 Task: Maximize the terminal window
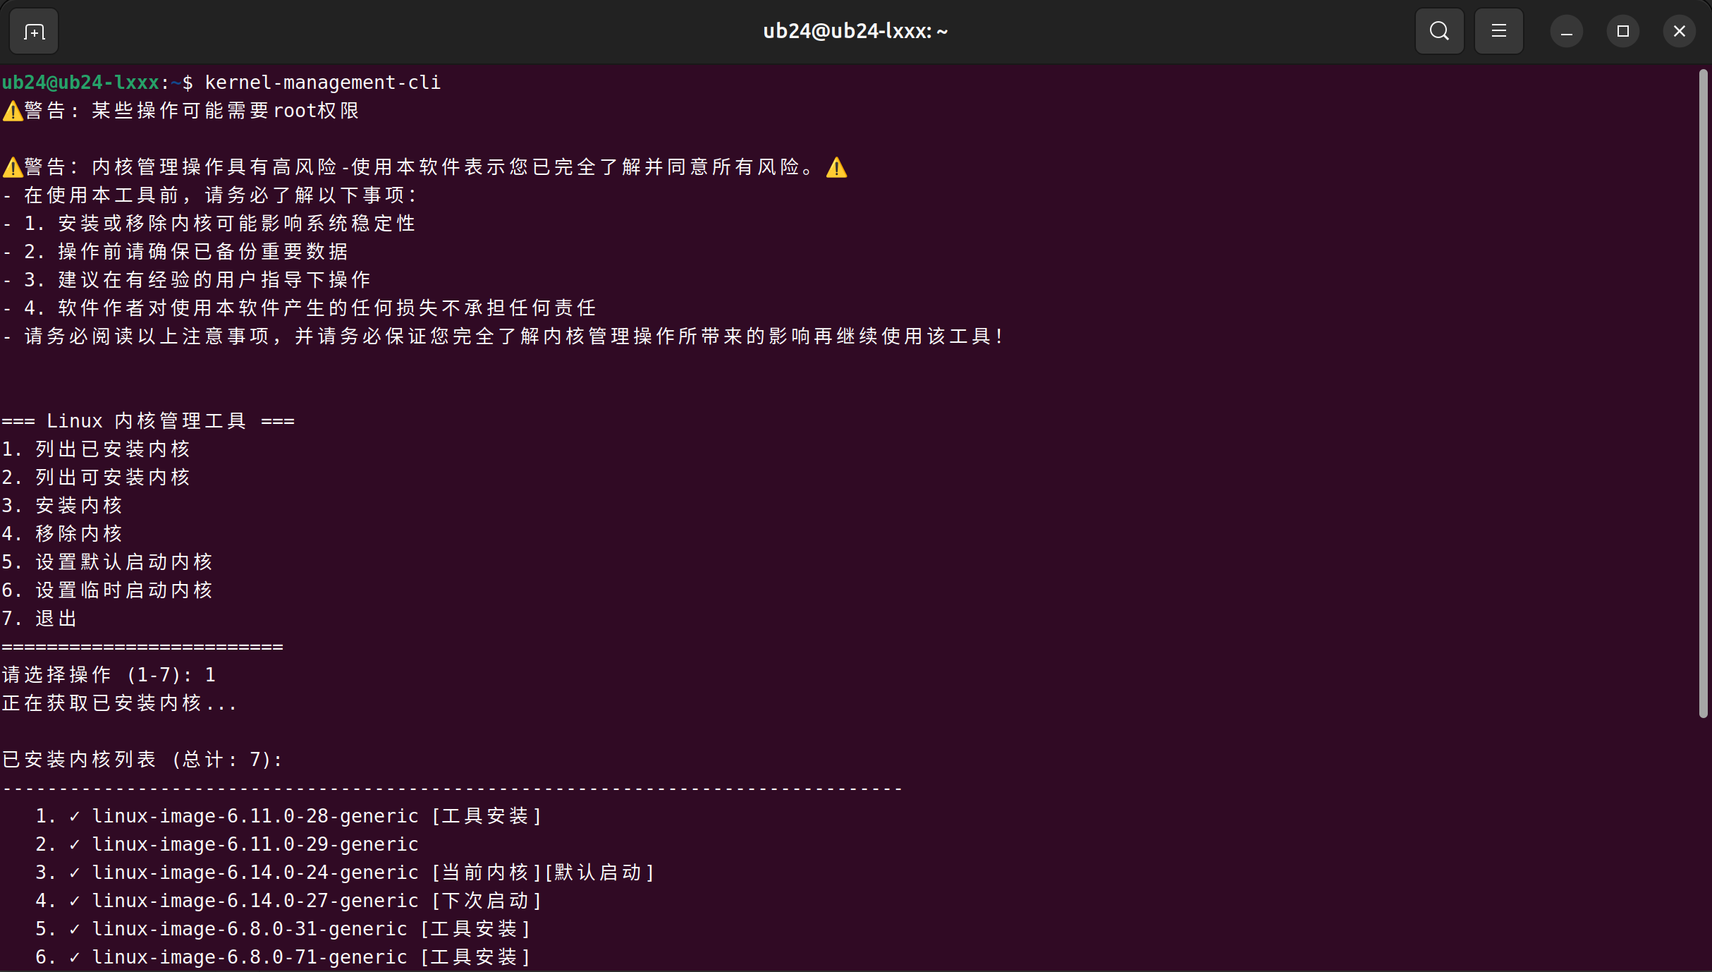[1622, 32]
